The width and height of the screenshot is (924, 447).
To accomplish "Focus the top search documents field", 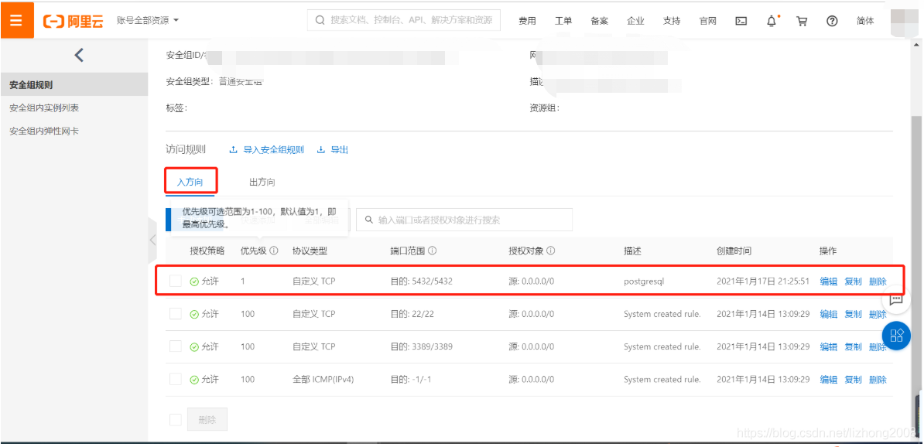I will (404, 20).
